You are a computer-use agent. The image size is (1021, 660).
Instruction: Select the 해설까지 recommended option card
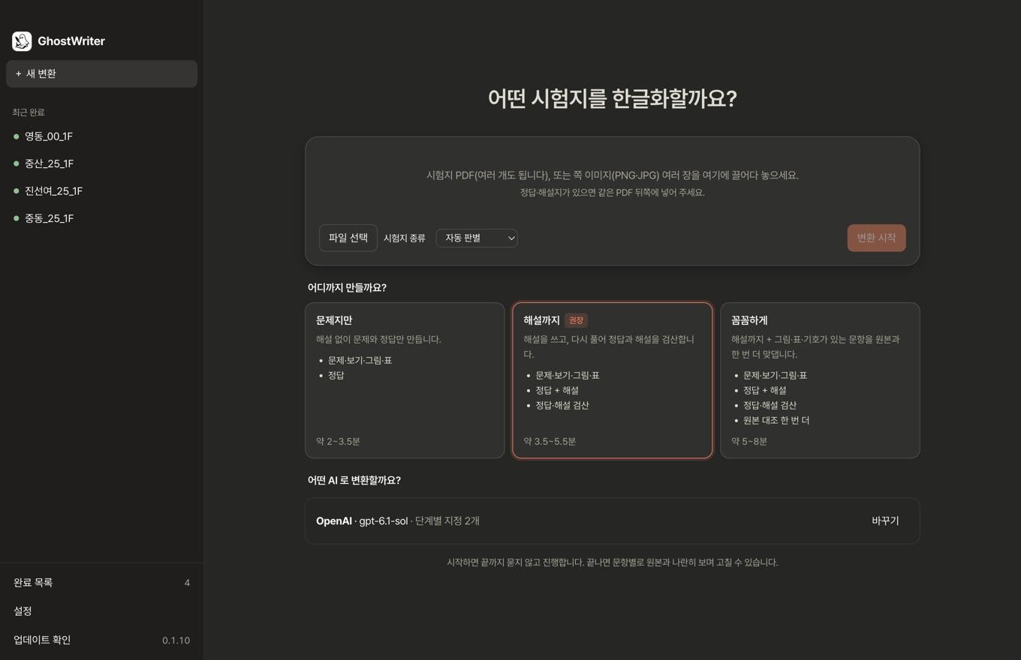(613, 380)
